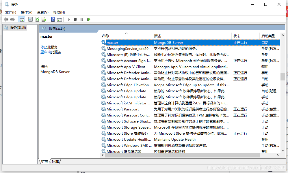The width and height of the screenshot is (288, 173).
Task: Sort by the 状态 column header
Action: click(246, 36)
